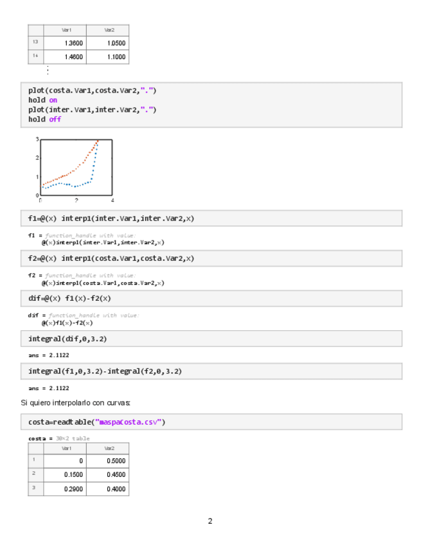Select the table cell with value 1.1000

[108, 57]
